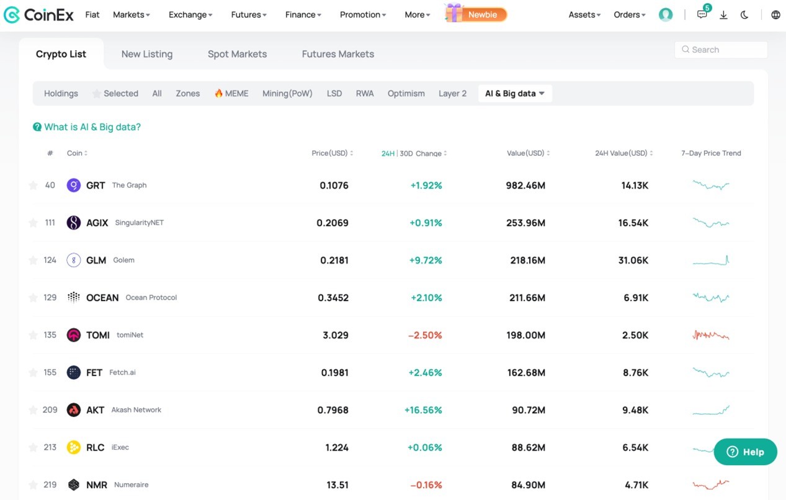This screenshot has height=500, width=786.
Task: Switch to dark mode moon icon
Action: 744,15
